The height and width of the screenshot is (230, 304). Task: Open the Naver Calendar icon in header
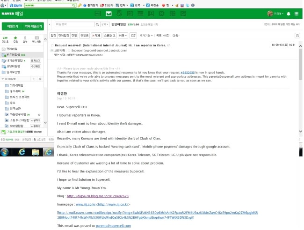[130, 14]
